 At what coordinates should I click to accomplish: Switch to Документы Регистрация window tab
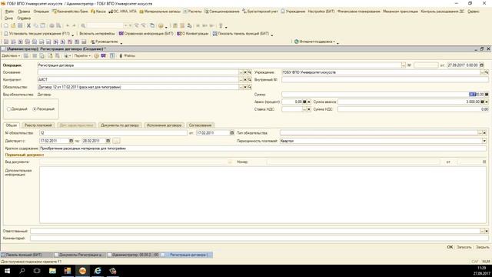(x=80, y=255)
